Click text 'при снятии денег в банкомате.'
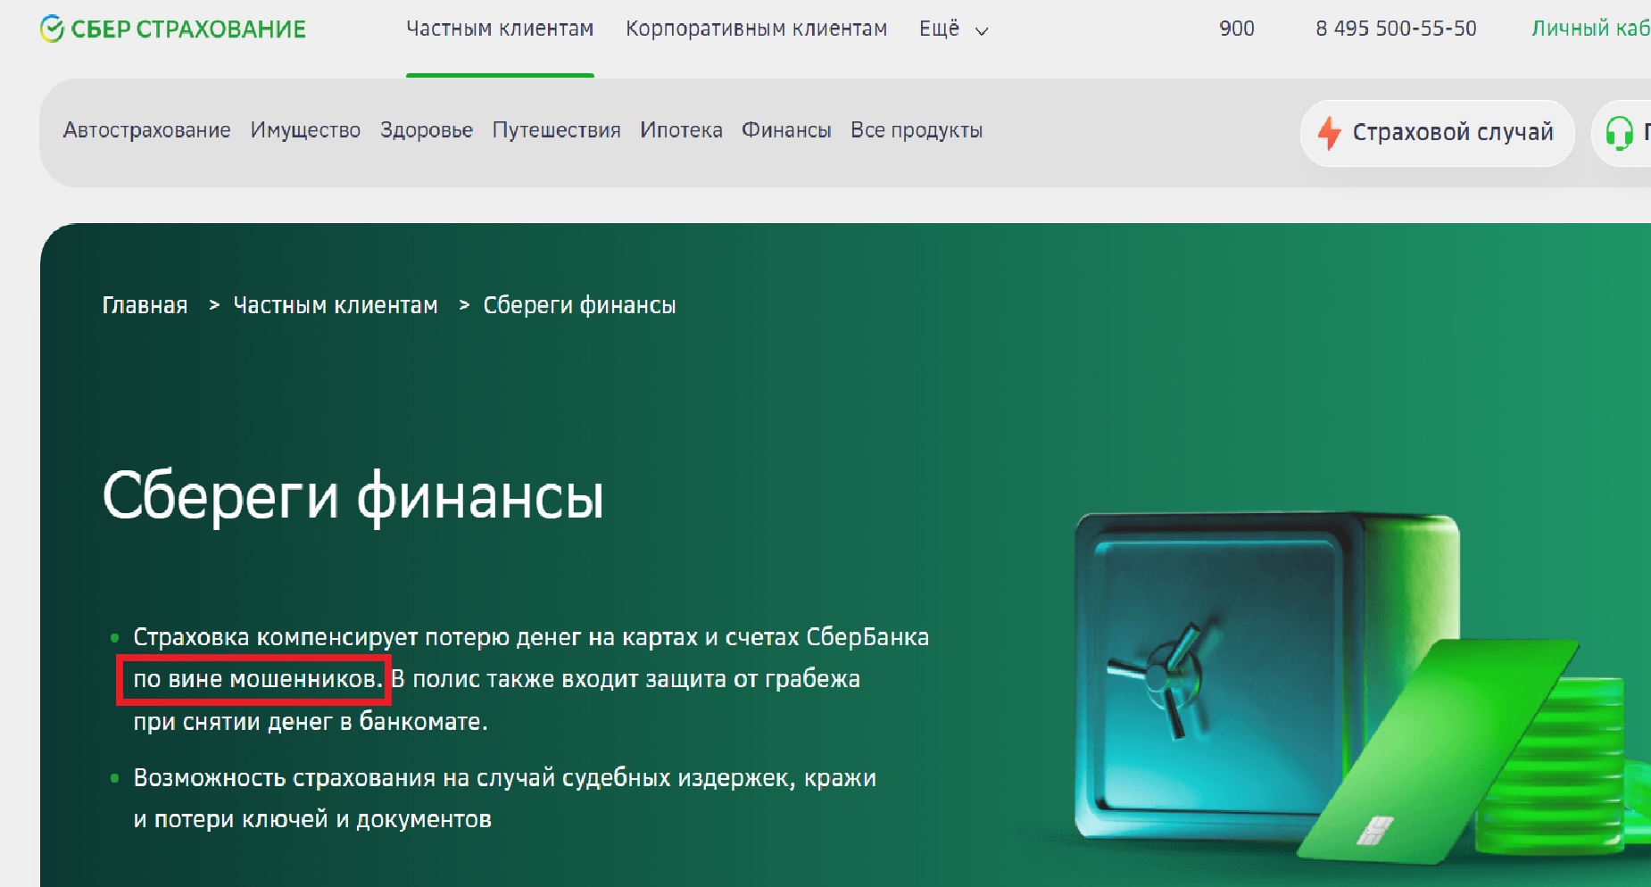Screen dimensions: 1651x887 tap(311, 721)
